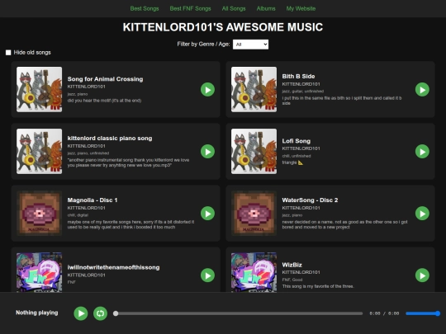Start kittenlord classic piano song playback
Image resolution: width=446 pixels, height=334 pixels.
click(x=207, y=152)
